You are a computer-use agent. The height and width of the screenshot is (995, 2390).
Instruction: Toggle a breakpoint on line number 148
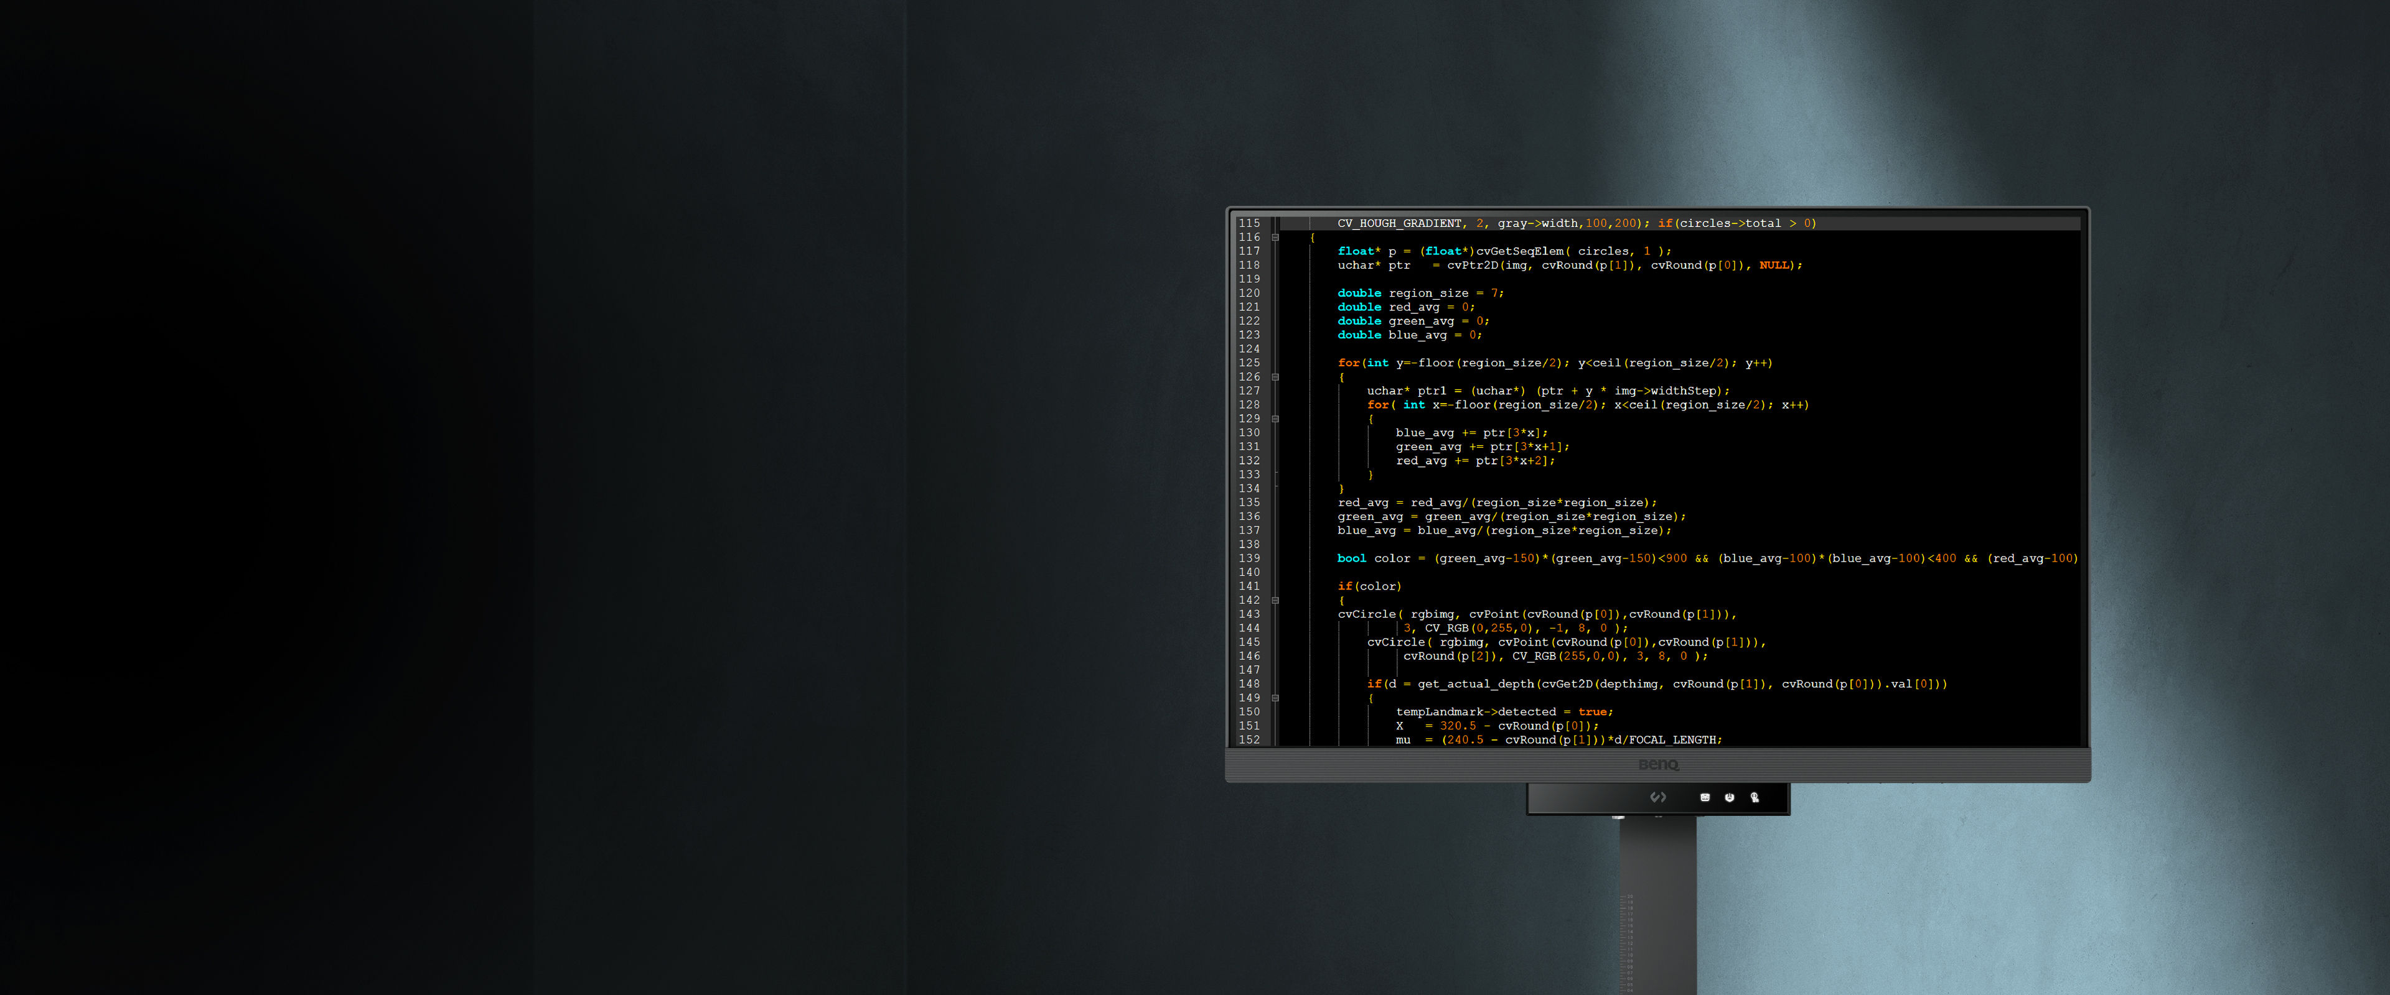click(1250, 683)
